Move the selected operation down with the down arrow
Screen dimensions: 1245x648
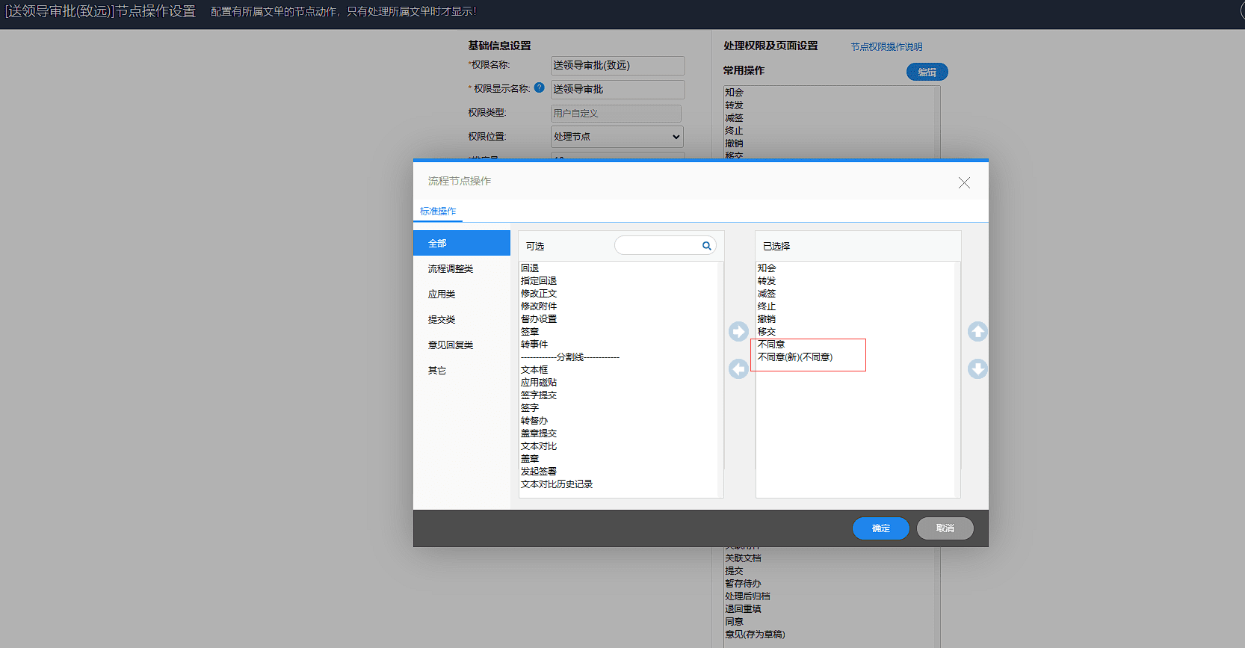(977, 368)
